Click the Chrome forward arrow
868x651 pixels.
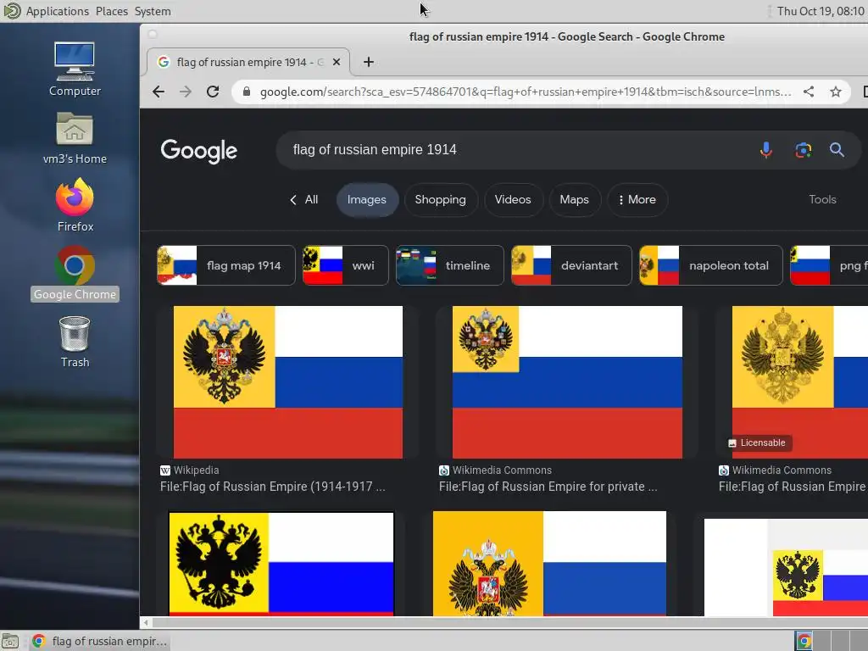[186, 92]
